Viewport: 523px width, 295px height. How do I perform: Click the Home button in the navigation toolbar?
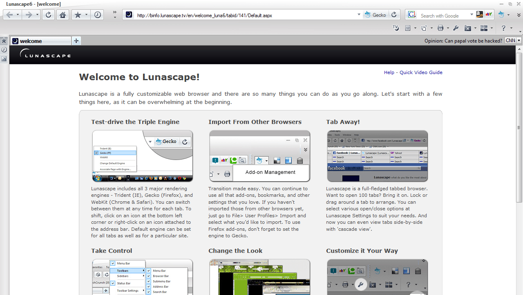click(x=63, y=15)
